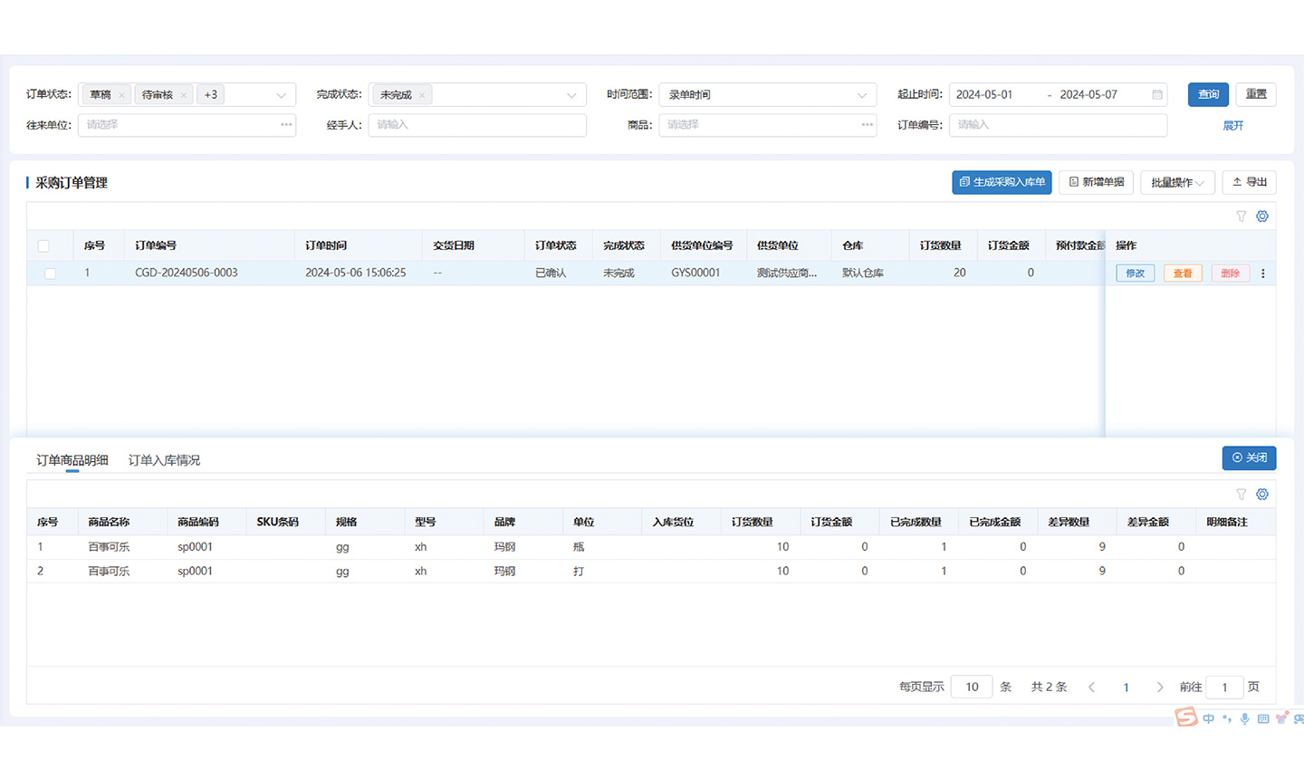Remove the 草稿 tag from order status
Viewport: 1304px width, 779px height.
(x=121, y=95)
